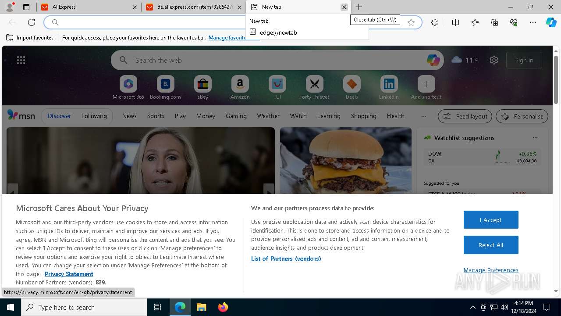This screenshot has height=316, width=561.
Task: Close the New tab tab
Action: [344, 7]
